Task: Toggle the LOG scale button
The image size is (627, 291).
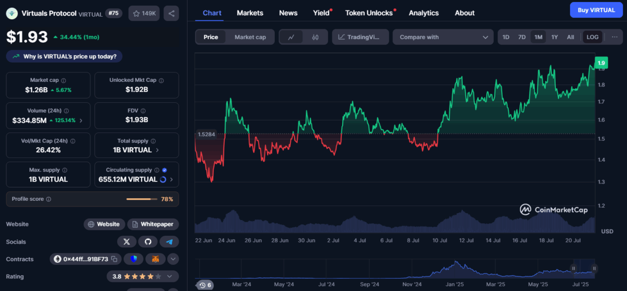Action: pos(593,37)
